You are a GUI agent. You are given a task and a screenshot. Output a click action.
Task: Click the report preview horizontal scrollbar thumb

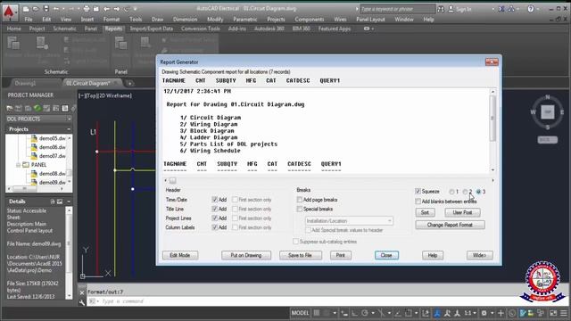coord(172,180)
